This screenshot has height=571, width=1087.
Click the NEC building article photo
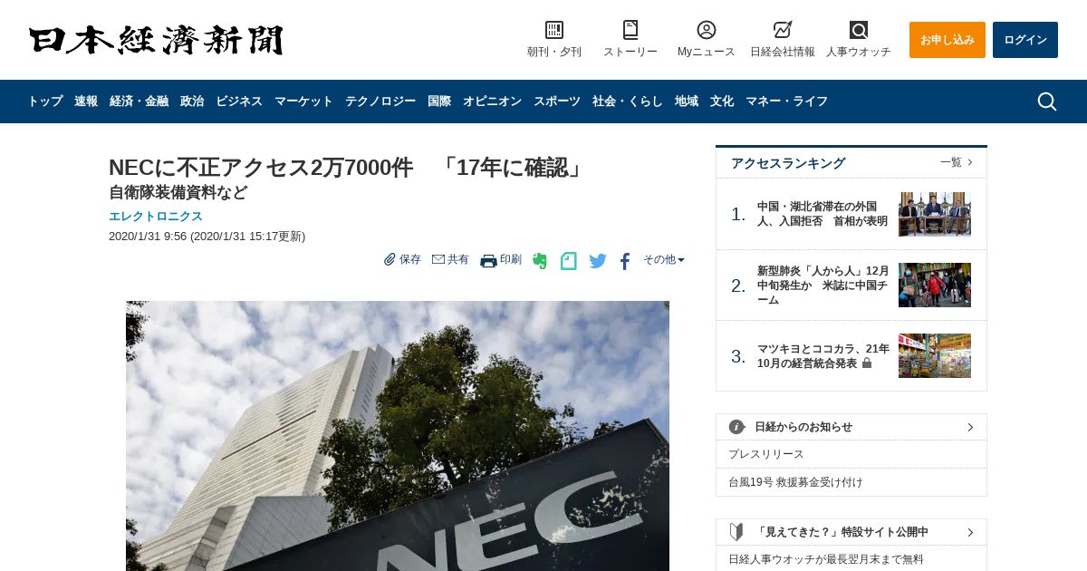pyautogui.click(x=398, y=436)
